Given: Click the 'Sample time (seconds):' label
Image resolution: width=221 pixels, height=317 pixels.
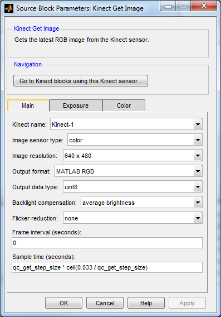Looking at the screenshot, I should point(43,257).
